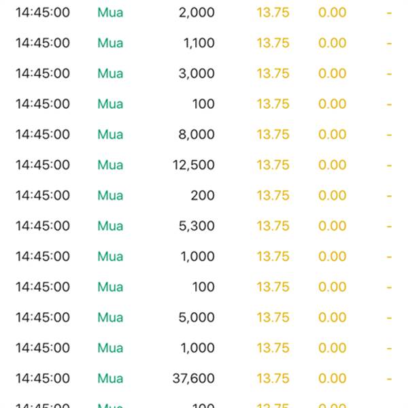Screen dimensions: 408x408
Task: Select the trade row with volume 2,000
Action: point(204,12)
